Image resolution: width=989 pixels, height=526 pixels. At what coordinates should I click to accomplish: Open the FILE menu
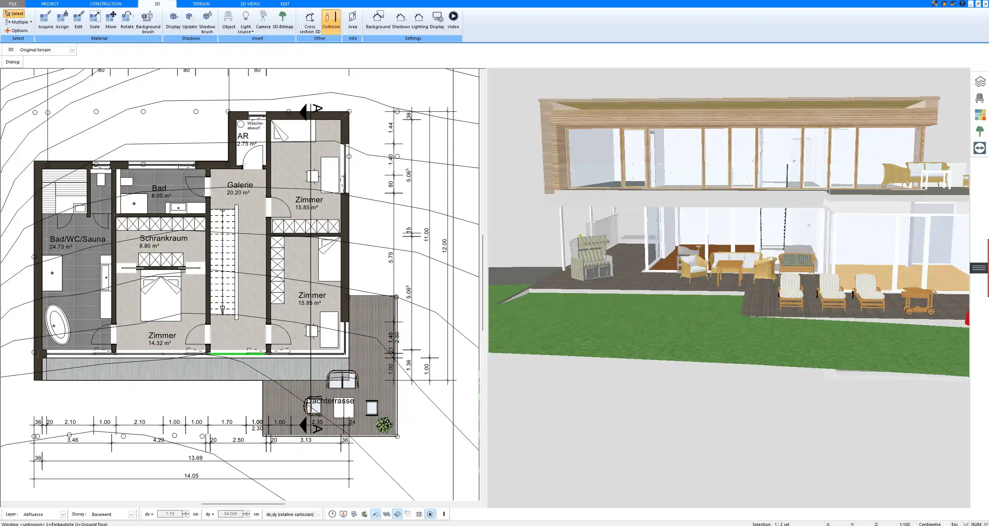[x=13, y=3]
